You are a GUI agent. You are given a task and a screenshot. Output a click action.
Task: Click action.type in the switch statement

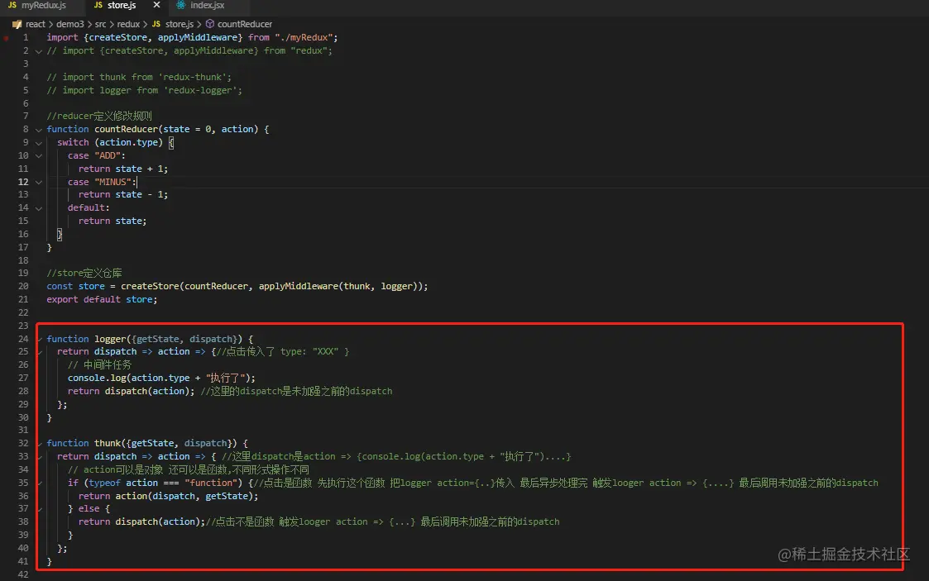tap(128, 142)
